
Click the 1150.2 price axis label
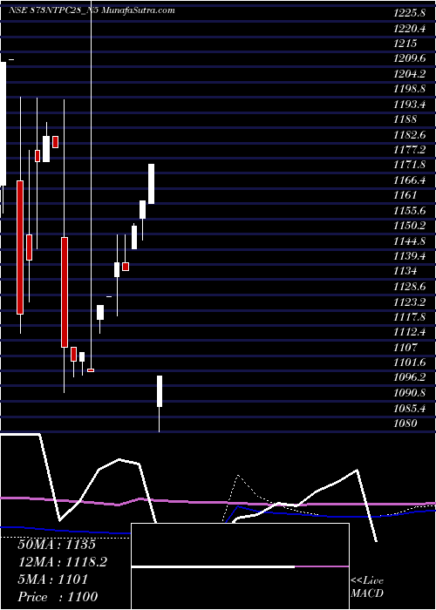point(409,226)
